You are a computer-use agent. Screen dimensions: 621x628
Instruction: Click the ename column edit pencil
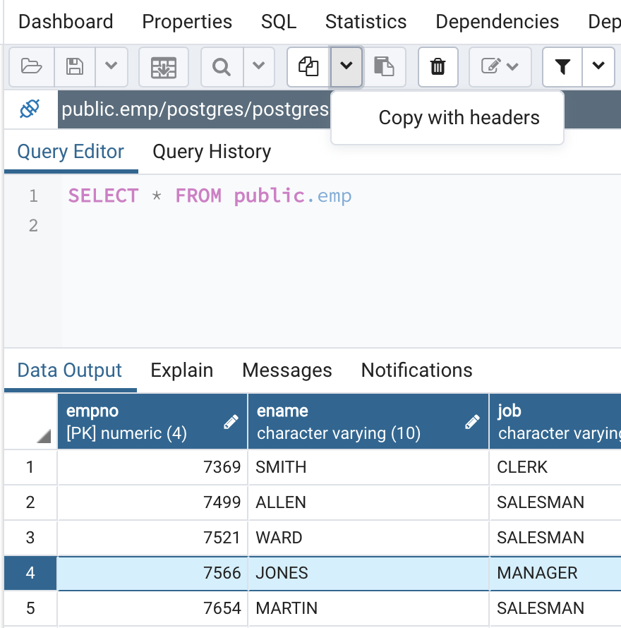pos(472,422)
